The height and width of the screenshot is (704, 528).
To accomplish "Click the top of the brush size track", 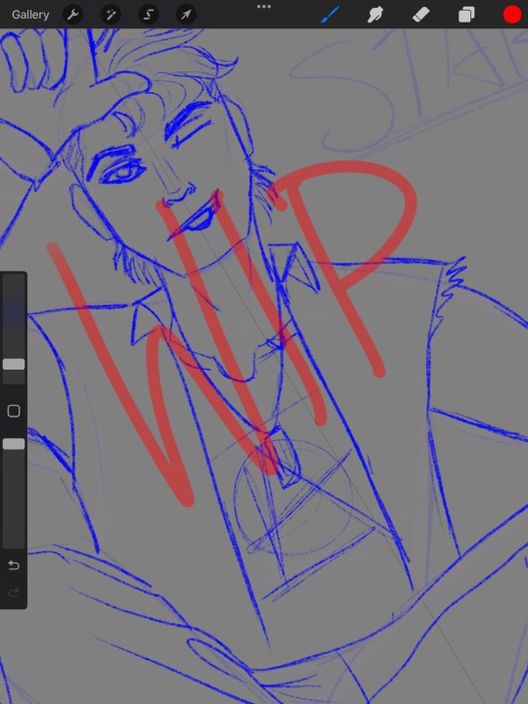I will 14,279.
